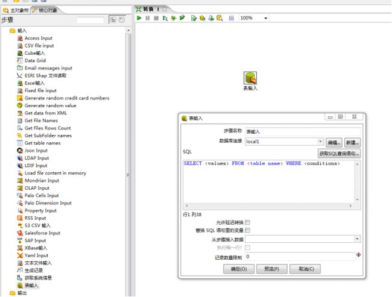Click the 预览(P) button
392x297 pixels.
pos(272,269)
